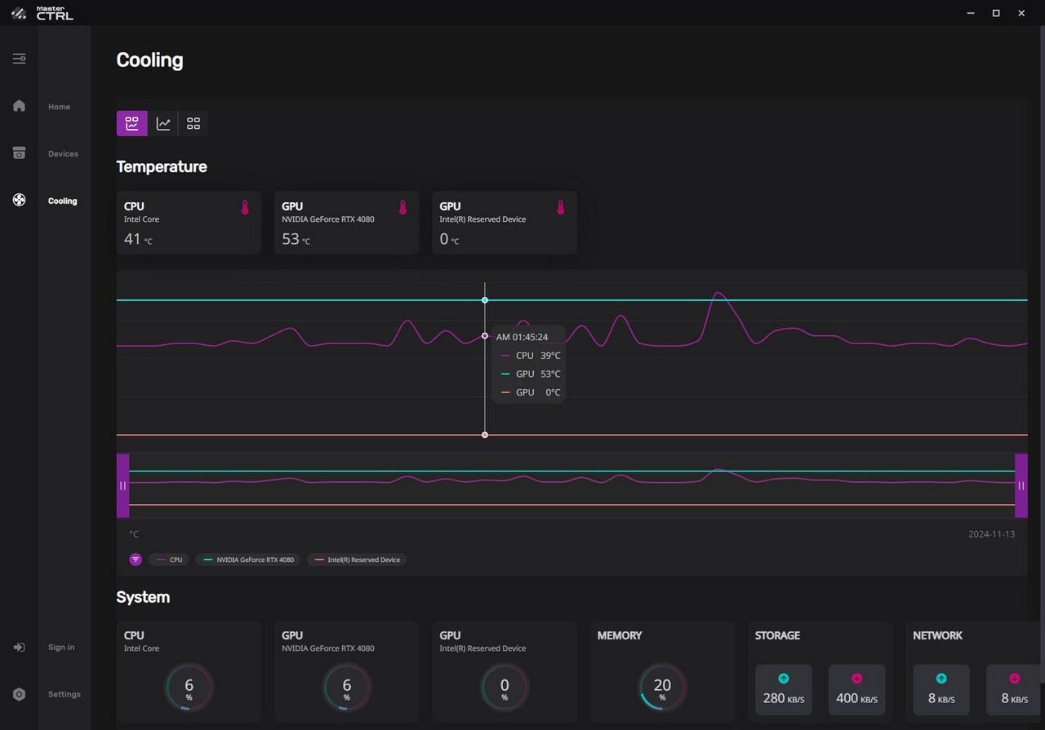Switch to the line chart view
Viewport: 1045px width, 730px height.
click(163, 123)
